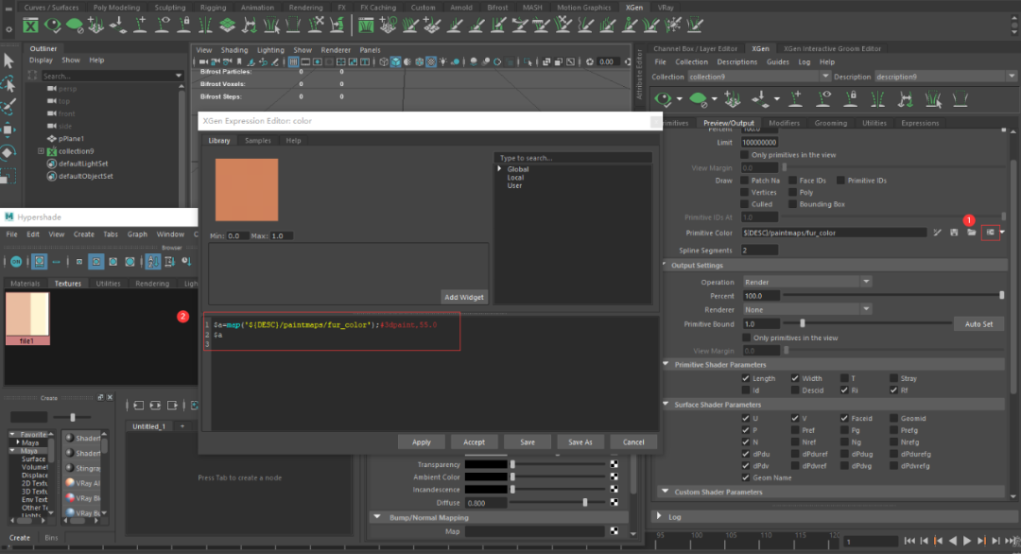This screenshot has width=1021, height=554.
Task: Click the Diffuse map checker icon
Action: (x=614, y=503)
